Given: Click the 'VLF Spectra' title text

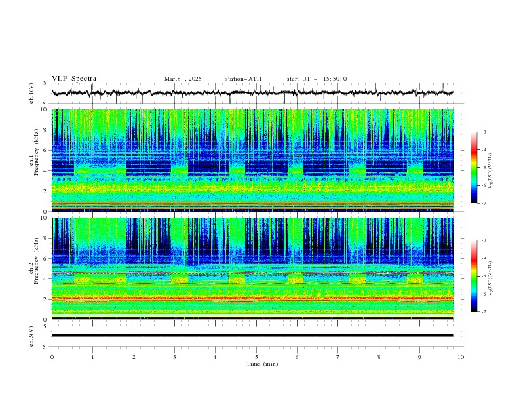Looking at the screenshot, I should click(x=74, y=79).
